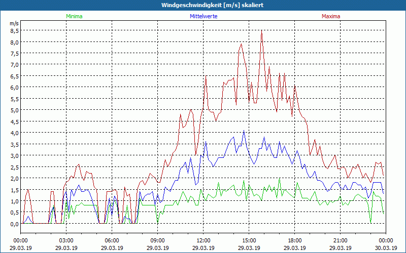Viewport: 406px width, 253px height.
Task: Click the 21:00 time axis label
Action: click(x=340, y=240)
